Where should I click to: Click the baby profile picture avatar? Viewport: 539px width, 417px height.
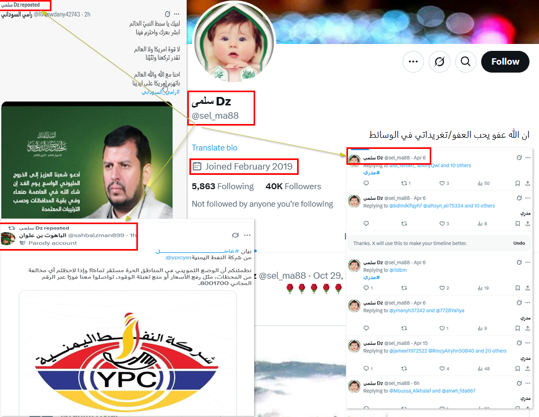(x=234, y=42)
